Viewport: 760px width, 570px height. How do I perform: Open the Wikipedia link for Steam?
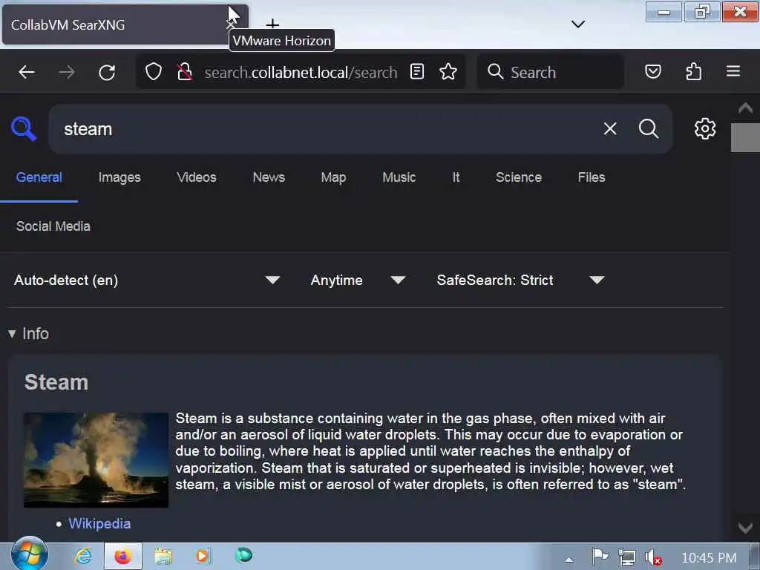click(x=99, y=523)
